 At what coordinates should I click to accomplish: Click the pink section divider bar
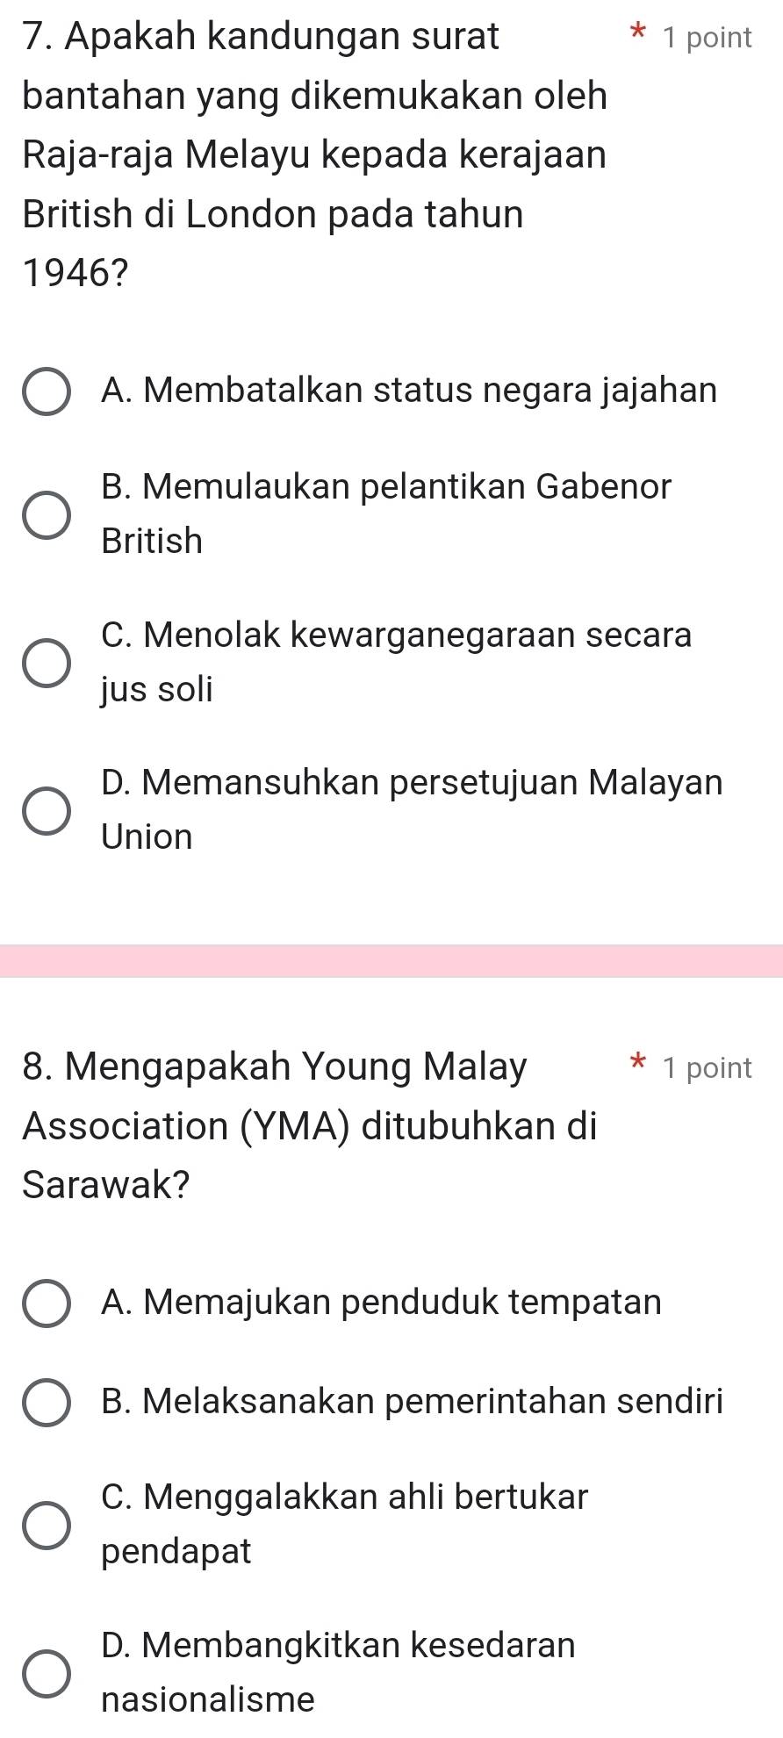(391, 959)
